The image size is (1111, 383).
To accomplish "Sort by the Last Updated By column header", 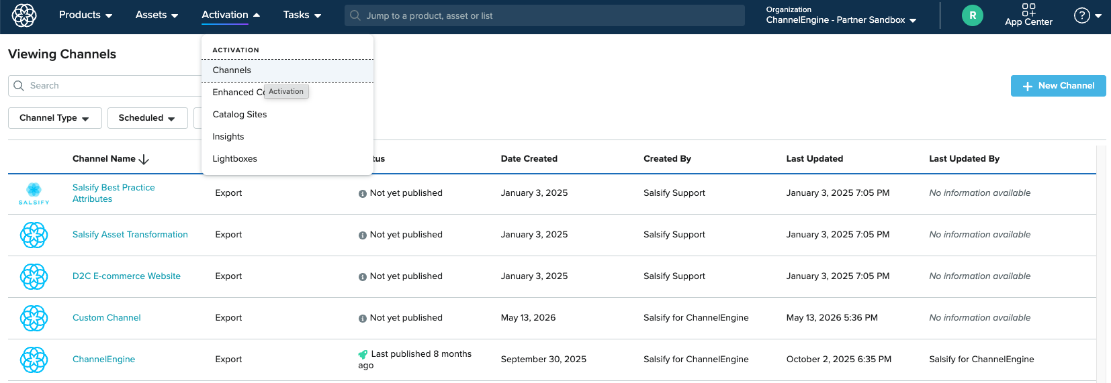I will point(964,159).
